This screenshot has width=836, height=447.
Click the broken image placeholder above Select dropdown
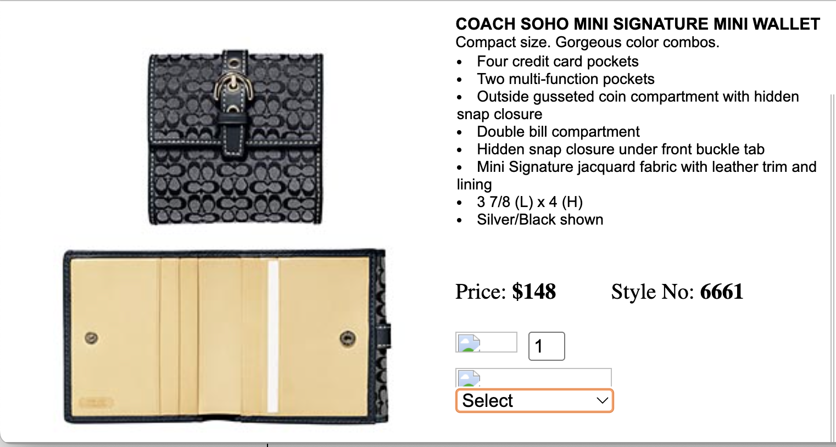click(533, 378)
